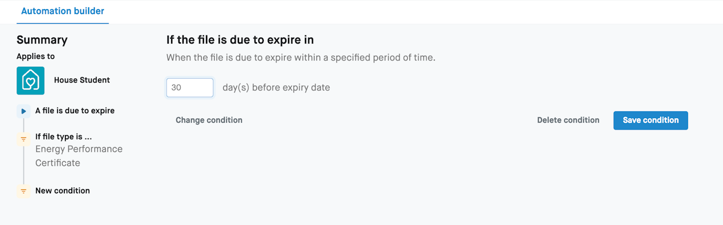
Task: Click the 'If the file is due to expire in' heading
Action: [240, 40]
